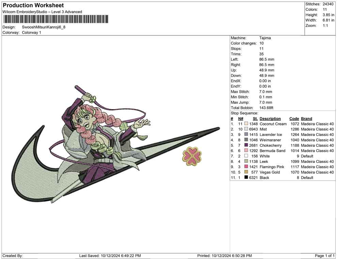
Task: Click thread code '1286' in Mist row
Action: pos(295,129)
